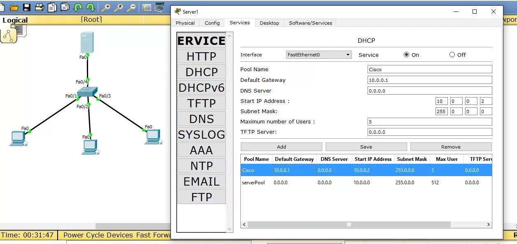Zoom out of the workspace
Screen dimensions: 517x244
132,7
